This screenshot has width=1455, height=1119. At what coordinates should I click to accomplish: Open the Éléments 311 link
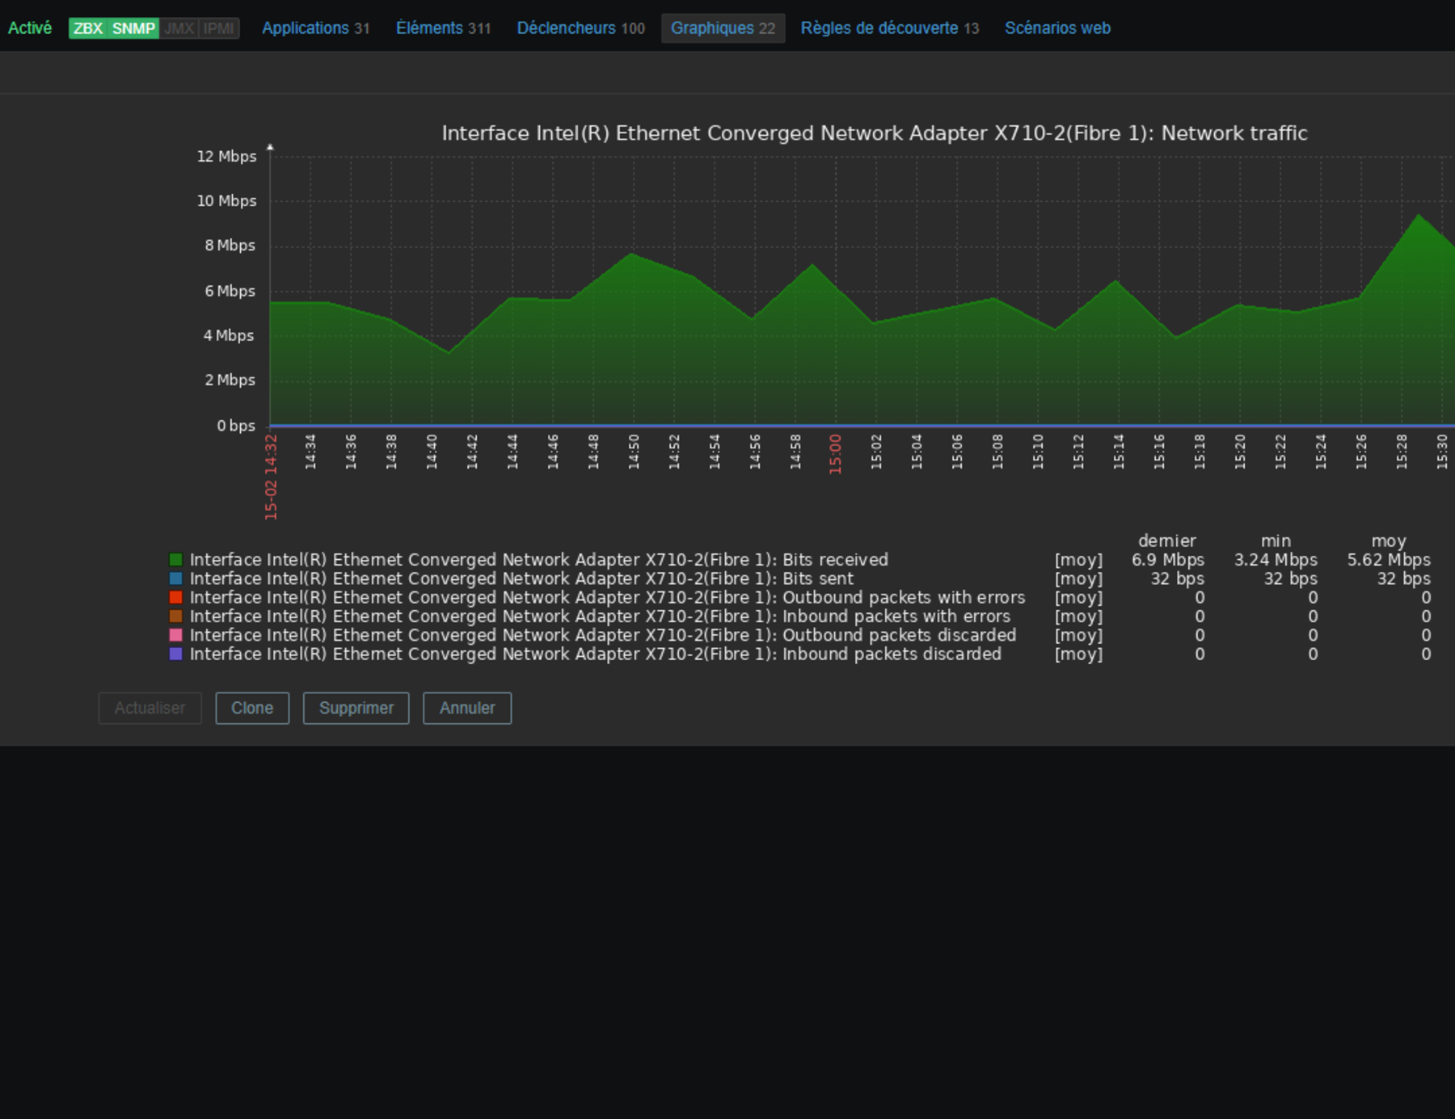[443, 28]
